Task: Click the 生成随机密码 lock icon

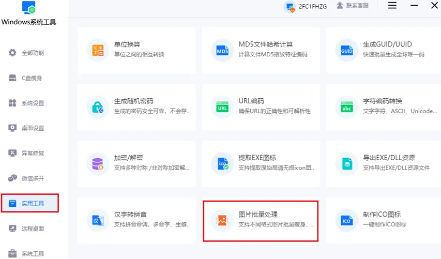Action: coord(98,108)
